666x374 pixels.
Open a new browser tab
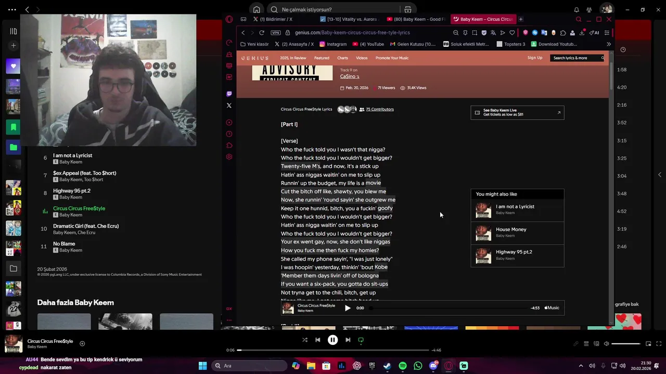[x=521, y=19]
